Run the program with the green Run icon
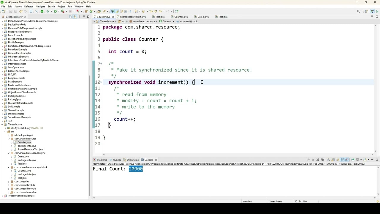380x214 pixels. (55, 11)
